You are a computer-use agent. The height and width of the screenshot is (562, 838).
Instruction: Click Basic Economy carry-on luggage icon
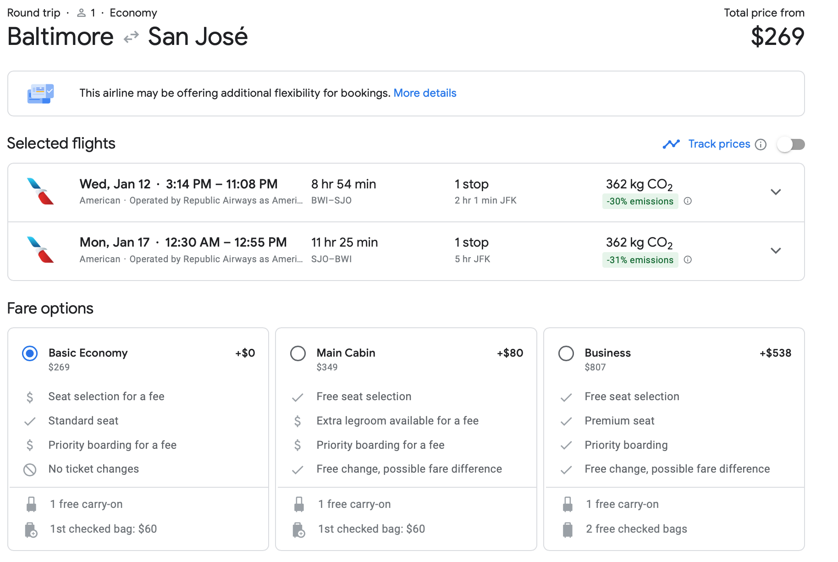click(x=31, y=504)
